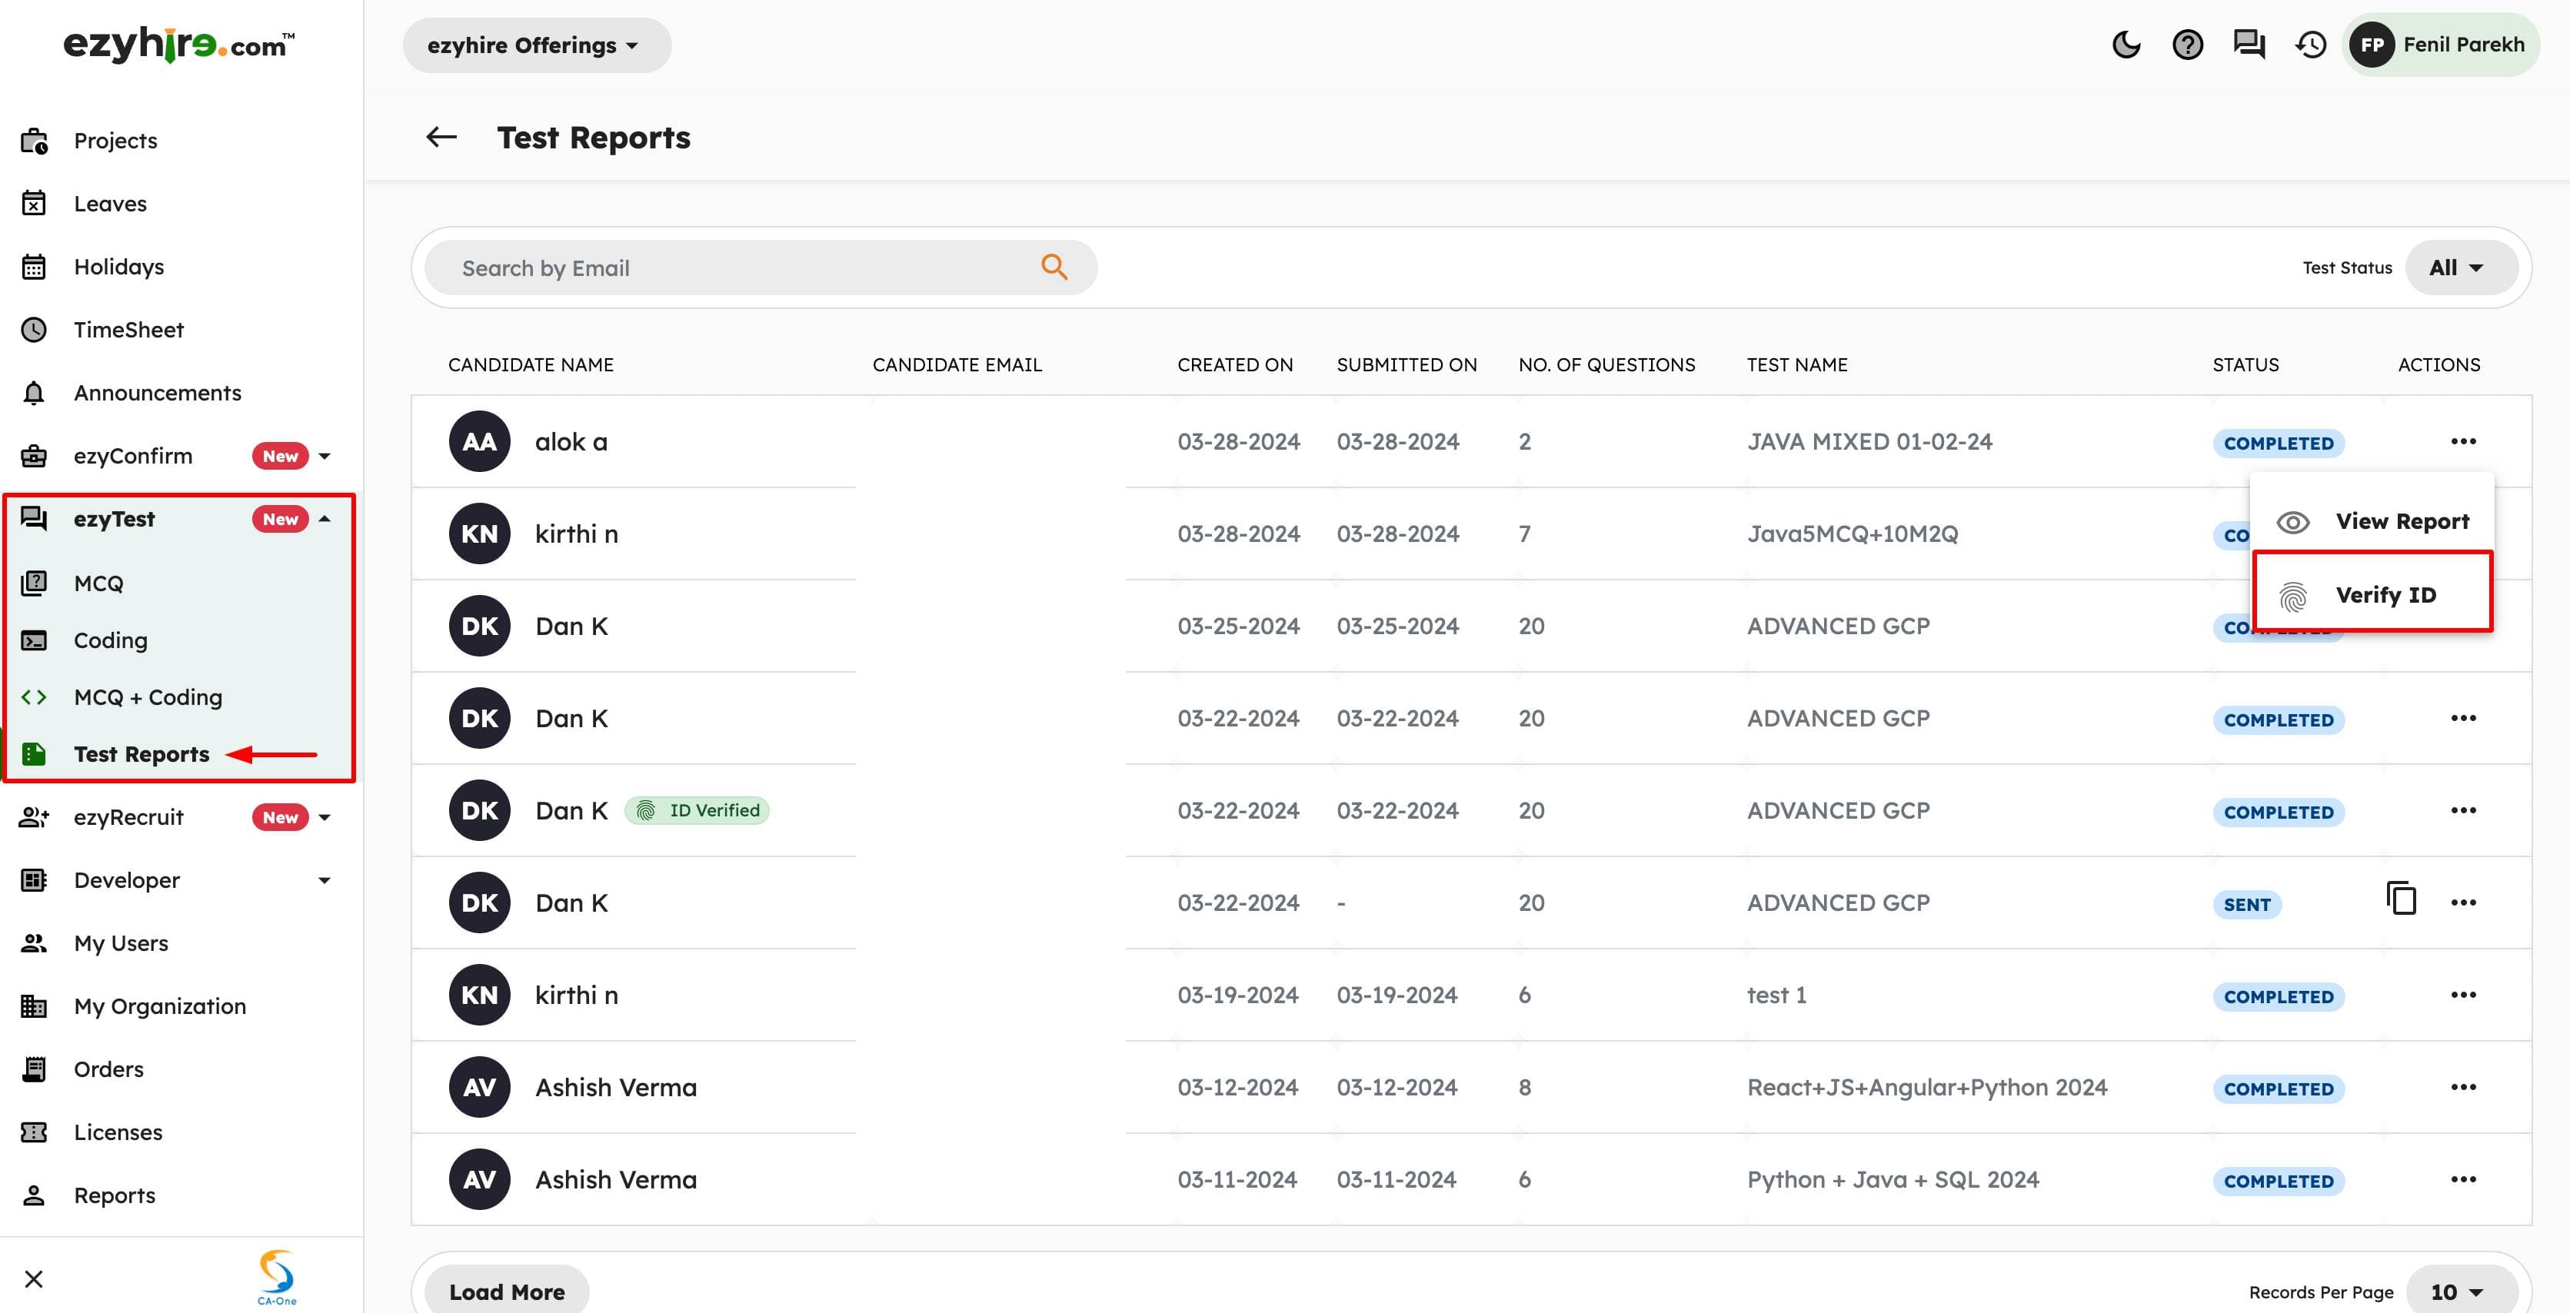Click the Reports person icon
The width and height of the screenshot is (2570, 1313).
click(34, 1195)
